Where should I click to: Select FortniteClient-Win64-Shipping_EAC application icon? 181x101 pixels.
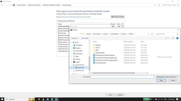[94, 60]
